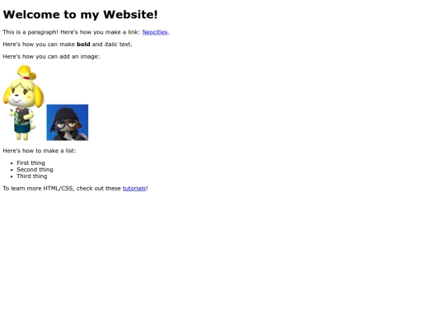This screenshot has height=334, width=445.
Task: Select the Third thing list item
Action: [32, 176]
